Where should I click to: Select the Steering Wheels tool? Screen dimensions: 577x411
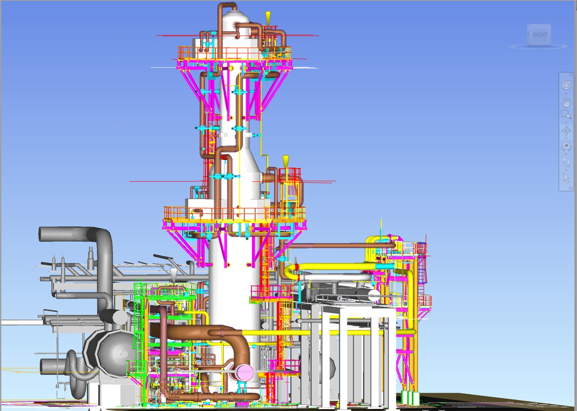[566, 85]
